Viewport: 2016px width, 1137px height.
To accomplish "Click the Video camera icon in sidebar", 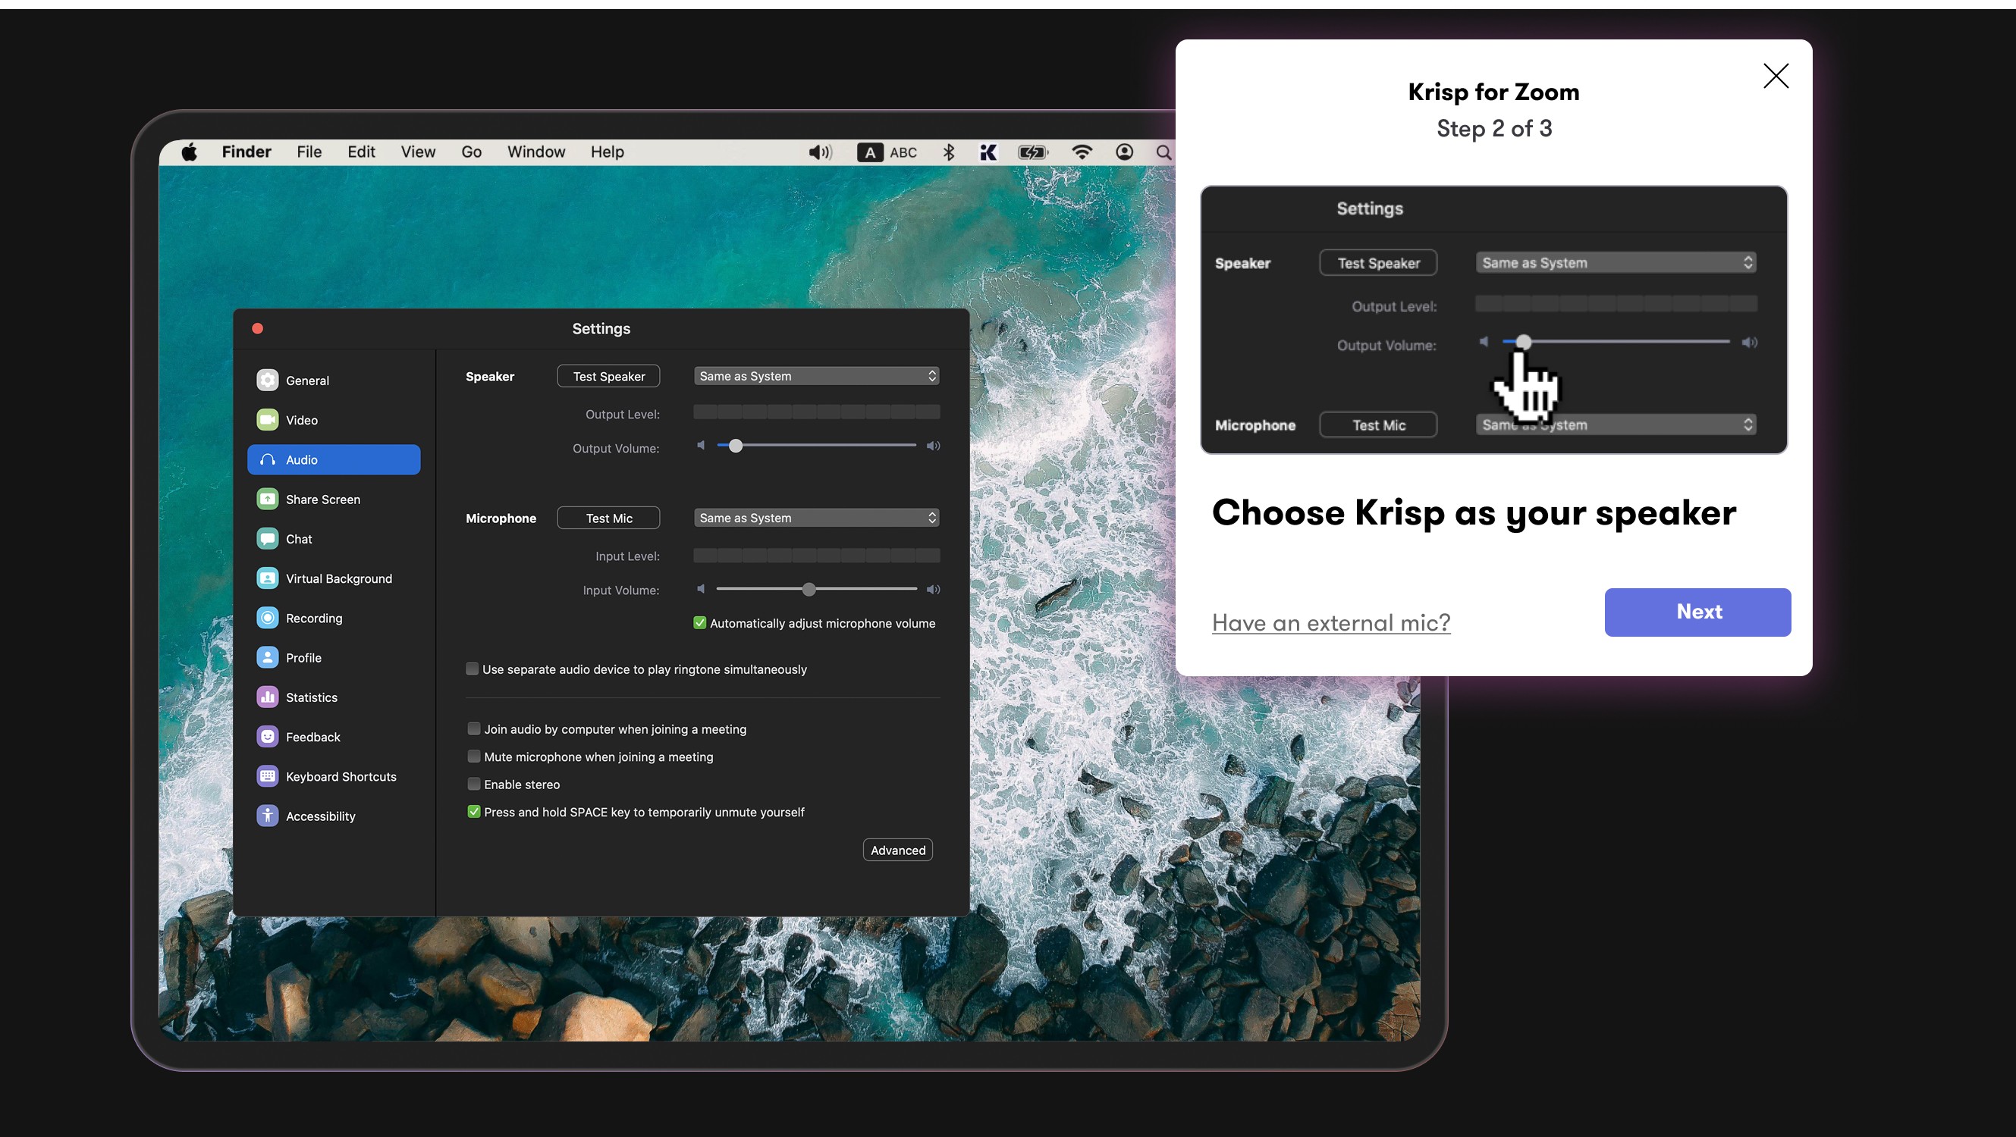I will 268,420.
